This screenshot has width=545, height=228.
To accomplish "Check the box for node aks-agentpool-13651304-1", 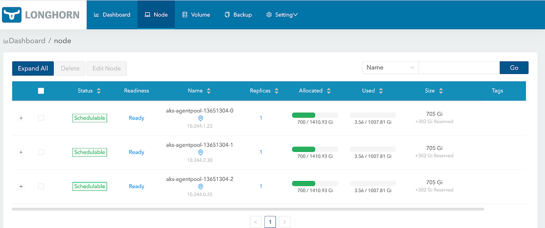I will pos(41,152).
